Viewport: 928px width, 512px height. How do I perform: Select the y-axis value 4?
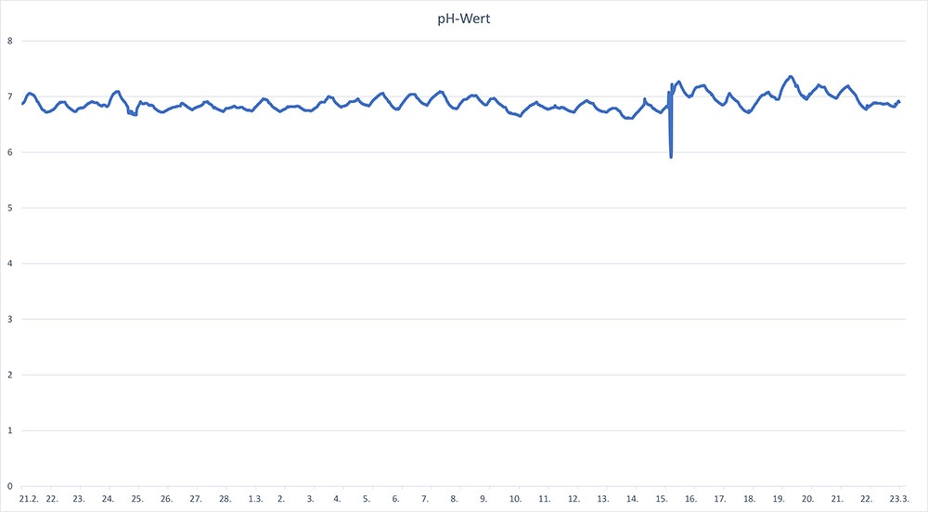click(9, 263)
